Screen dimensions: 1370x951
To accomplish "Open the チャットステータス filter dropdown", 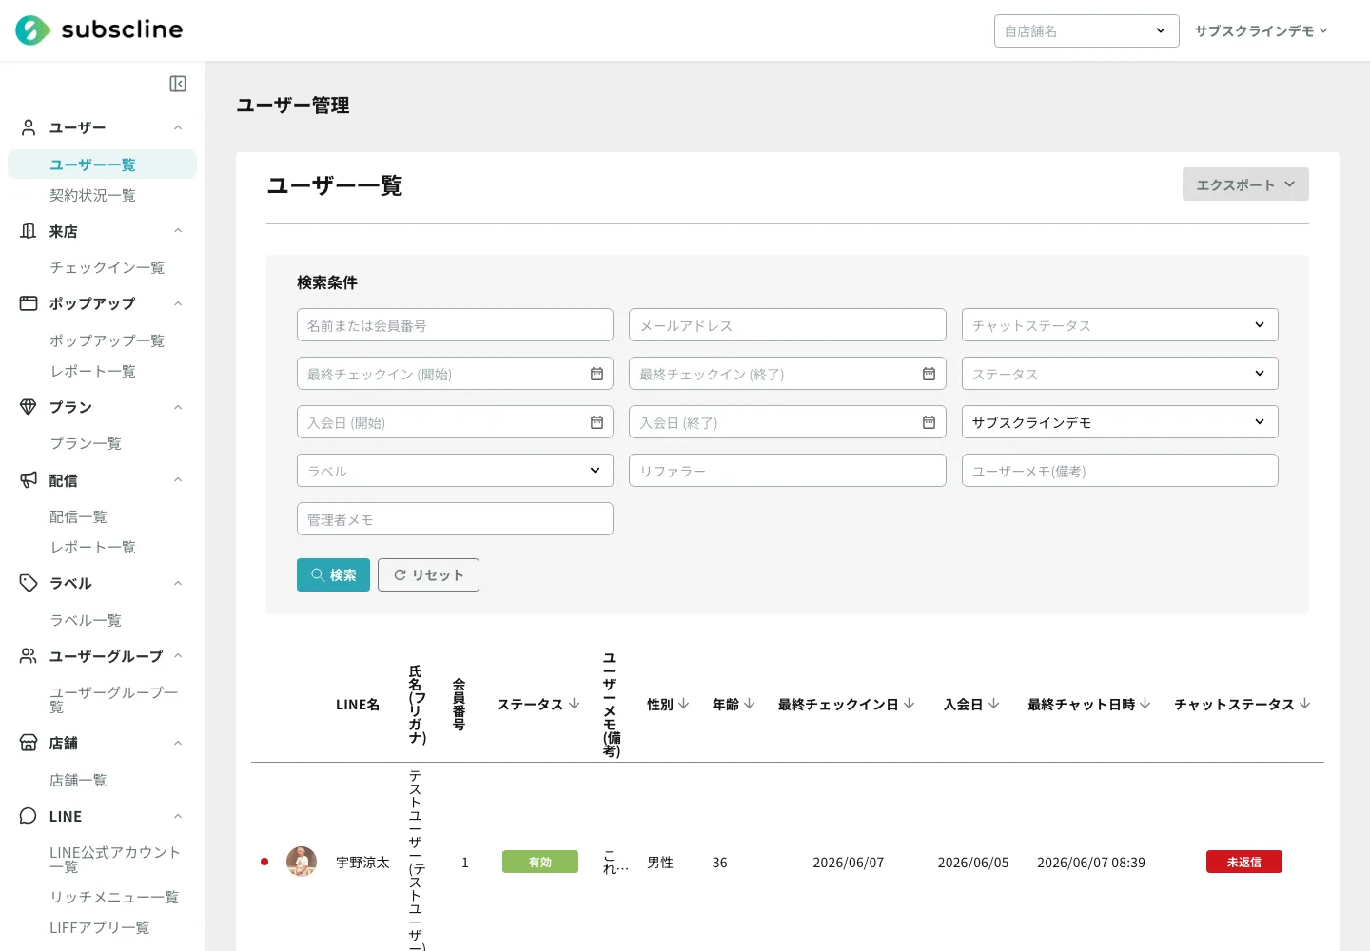I will [1120, 325].
